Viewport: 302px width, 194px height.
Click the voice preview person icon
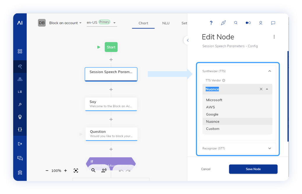104,170
